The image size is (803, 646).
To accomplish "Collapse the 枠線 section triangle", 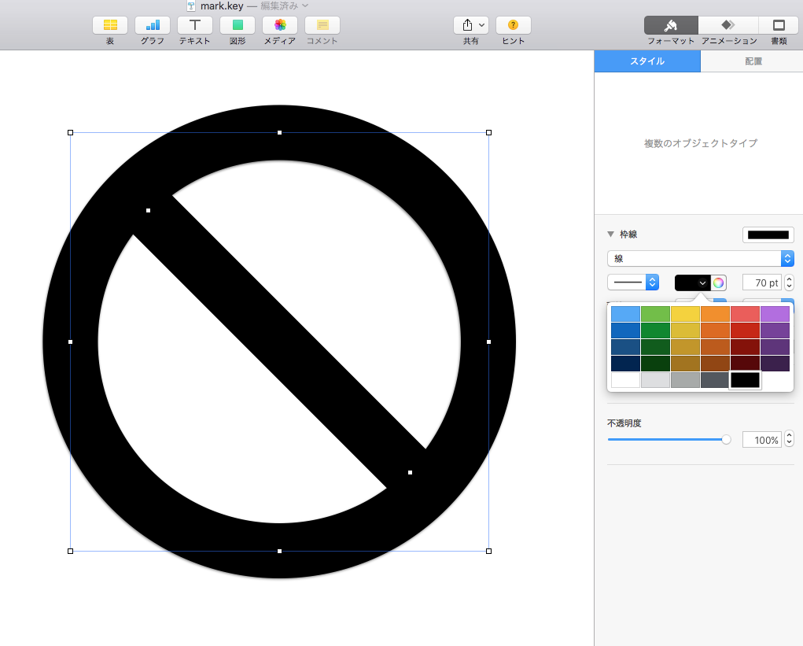I will click(x=610, y=234).
